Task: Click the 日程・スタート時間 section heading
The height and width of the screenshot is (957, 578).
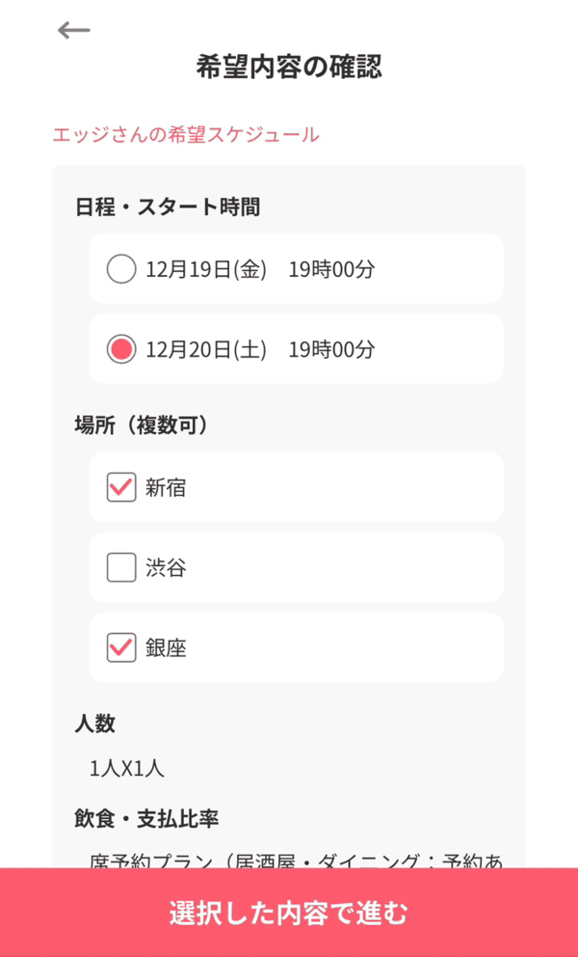Action: coord(168,205)
